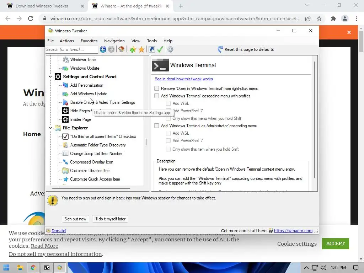Check Add WSL under the profiles cascading menu

tap(168, 103)
